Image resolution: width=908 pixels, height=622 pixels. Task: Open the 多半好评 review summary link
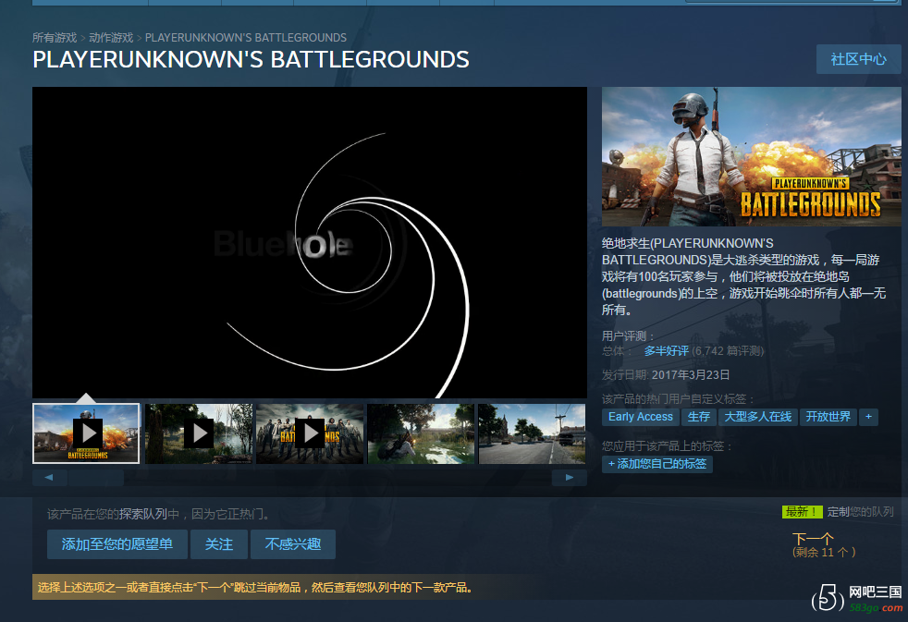(x=667, y=350)
